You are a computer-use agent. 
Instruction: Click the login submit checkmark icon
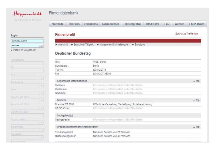pyautogui.click(x=42, y=46)
